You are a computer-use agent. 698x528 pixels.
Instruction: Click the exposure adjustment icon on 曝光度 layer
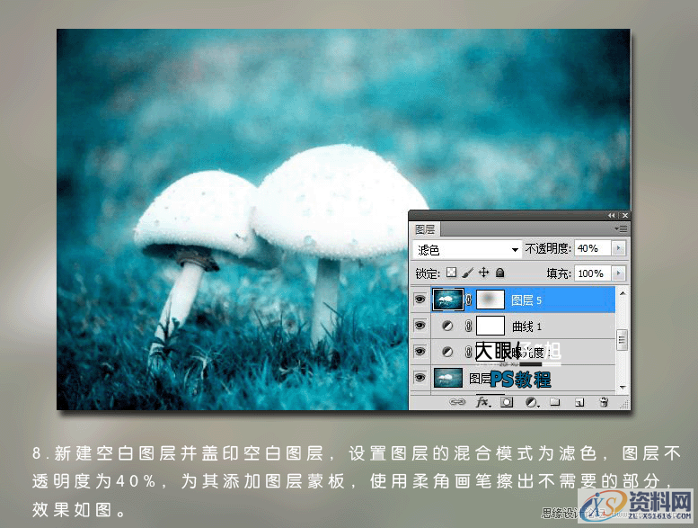point(447,352)
